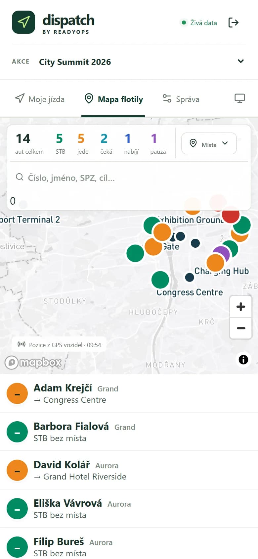The image size is (258, 559).
Task: Click the Mapbox logo
Action: coord(33,362)
